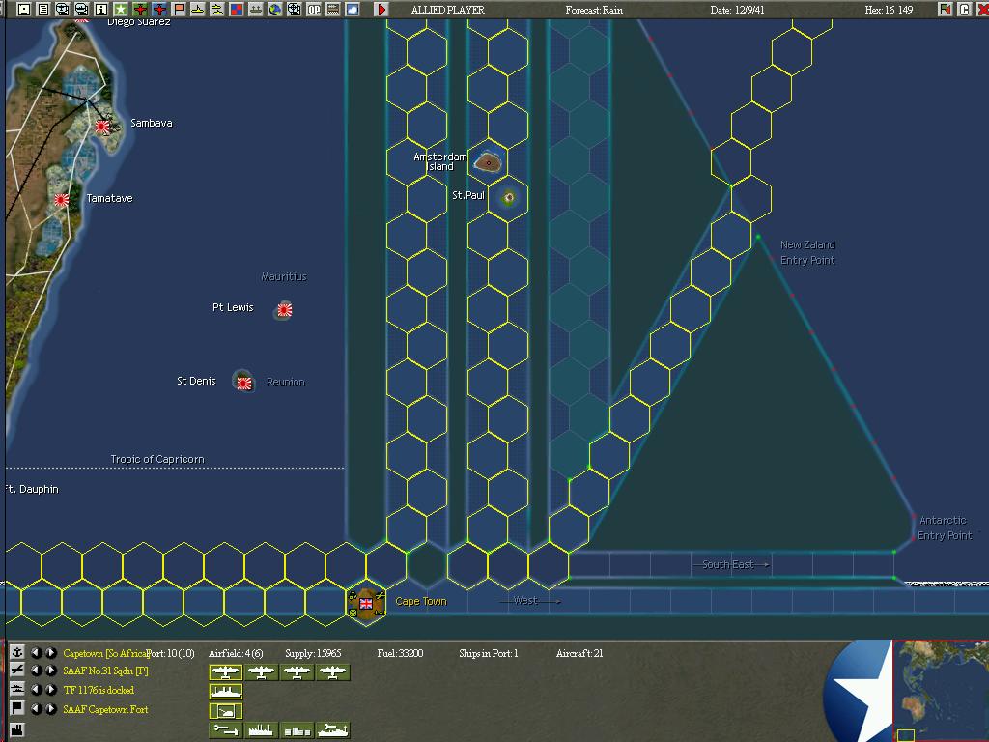Viewport: 989px width, 742px height.
Task: Select the St Denis base on Reunion
Action: 244,383
